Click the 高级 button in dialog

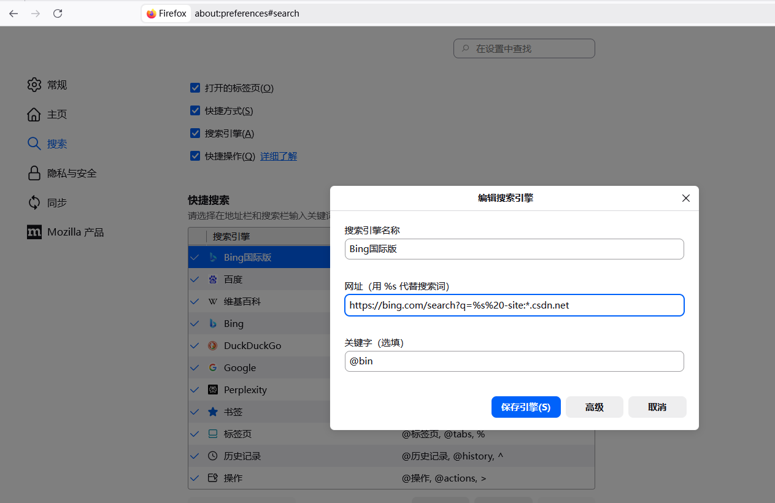(x=594, y=407)
